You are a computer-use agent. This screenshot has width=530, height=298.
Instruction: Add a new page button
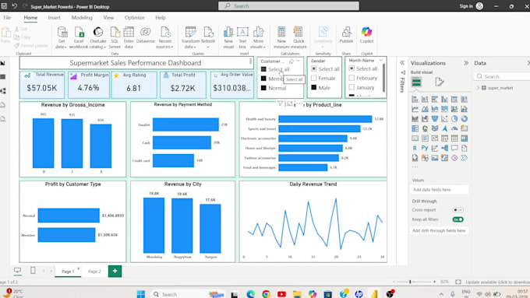click(x=115, y=271)
